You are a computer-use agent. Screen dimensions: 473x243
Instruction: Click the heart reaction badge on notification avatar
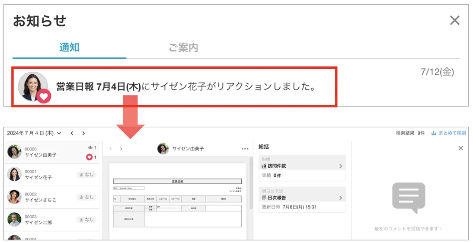click(44, 96)
